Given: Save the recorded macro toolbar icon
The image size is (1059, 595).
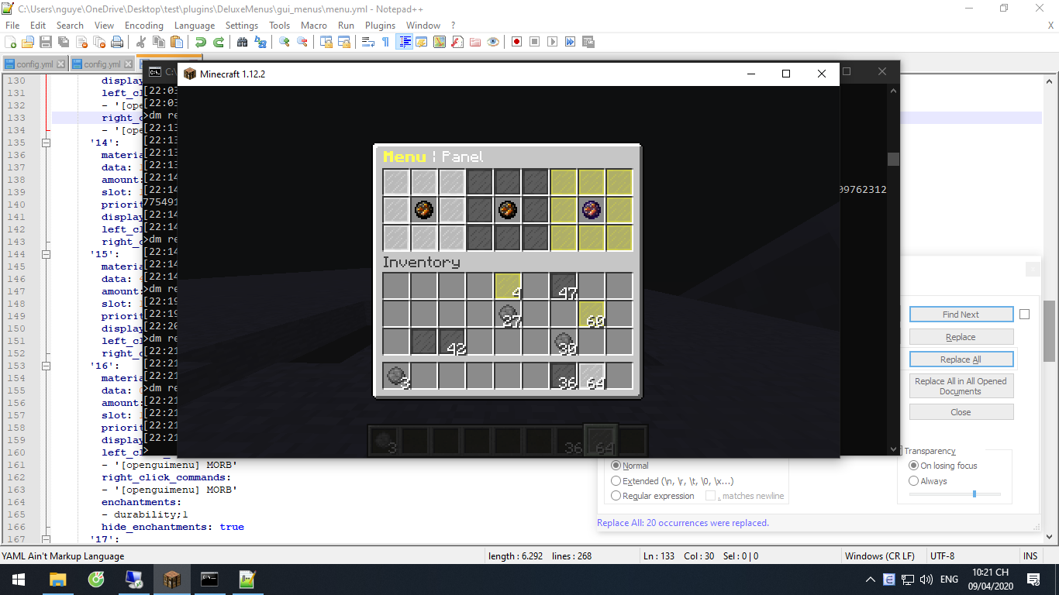Looking at the screenshot, I should click(x=588, y=42).
